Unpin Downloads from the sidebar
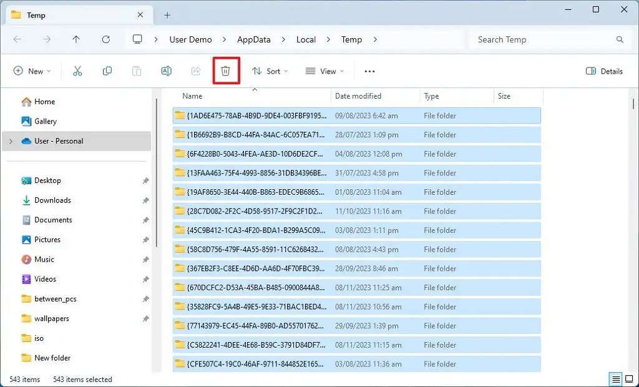 pos(145,200)
